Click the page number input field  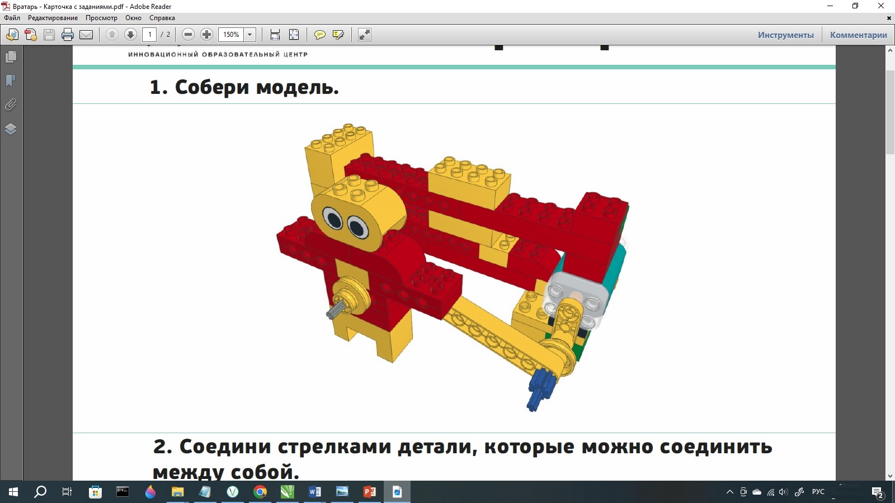pos(149,35)
